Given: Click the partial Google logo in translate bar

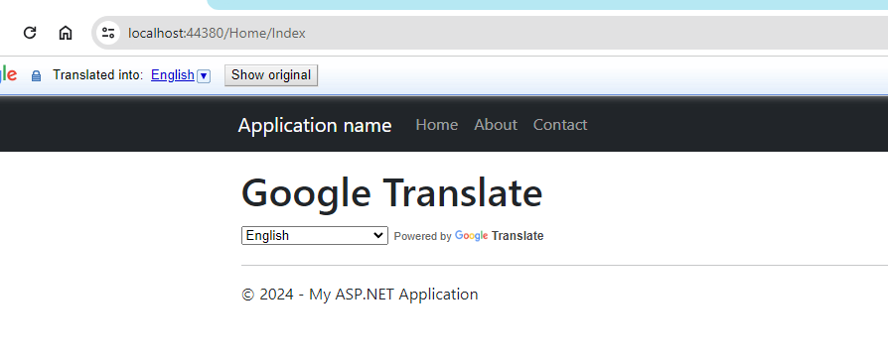Looking at the screenshot, I should [x=8, y=74].
